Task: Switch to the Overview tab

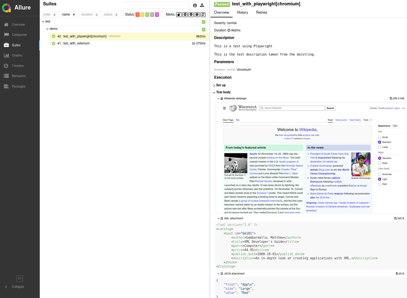Action: pyautogui.click(x=222, y=12)
